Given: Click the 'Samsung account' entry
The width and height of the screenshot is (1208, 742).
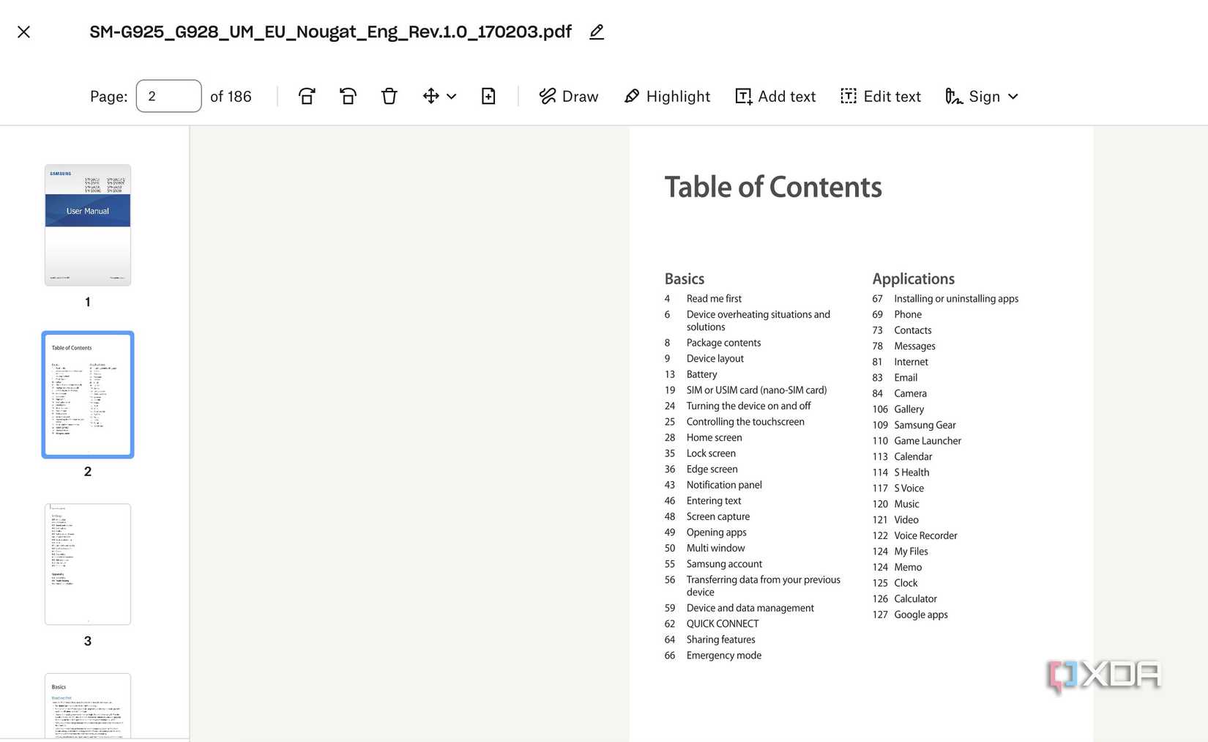Looking at the screenshot, I should click(724, 564).
